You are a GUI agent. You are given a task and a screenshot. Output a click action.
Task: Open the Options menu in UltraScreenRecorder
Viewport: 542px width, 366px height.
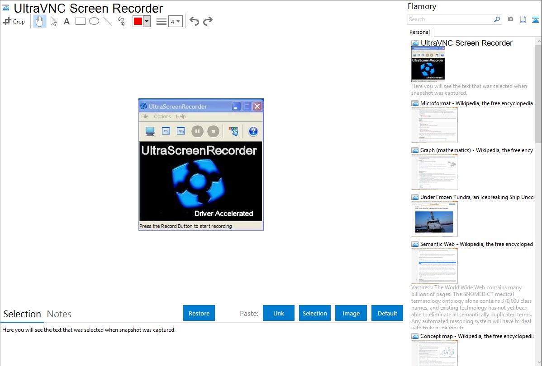pyautogui.click(x=162, y=116)
